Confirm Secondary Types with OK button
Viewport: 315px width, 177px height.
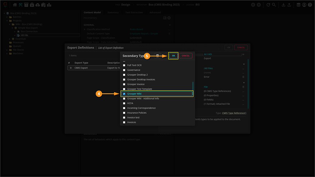pyautogui.click(x=173, y=56)
